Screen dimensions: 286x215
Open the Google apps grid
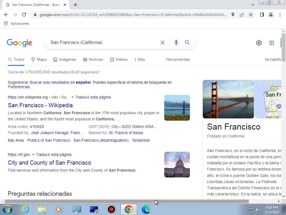(271, 43)
